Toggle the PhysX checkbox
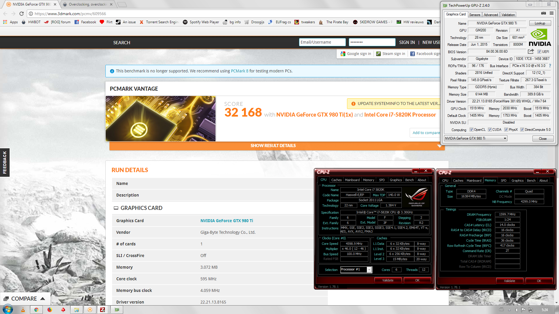The width and height of the screenshot is (559, 314). tap(506, 130)
